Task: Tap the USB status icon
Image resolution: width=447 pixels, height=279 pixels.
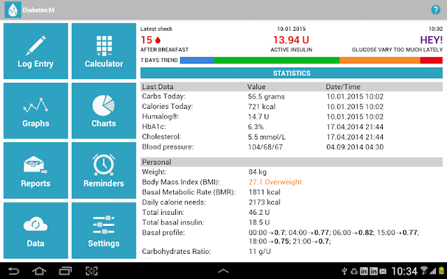Action: (x=344, y=271)
